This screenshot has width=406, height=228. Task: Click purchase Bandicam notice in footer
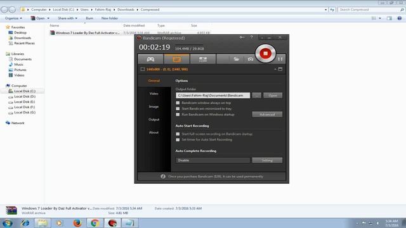(216, 176)
